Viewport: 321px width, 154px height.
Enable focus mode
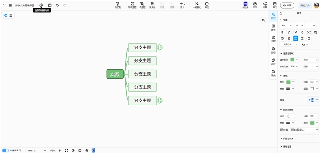tap(207, 5)
